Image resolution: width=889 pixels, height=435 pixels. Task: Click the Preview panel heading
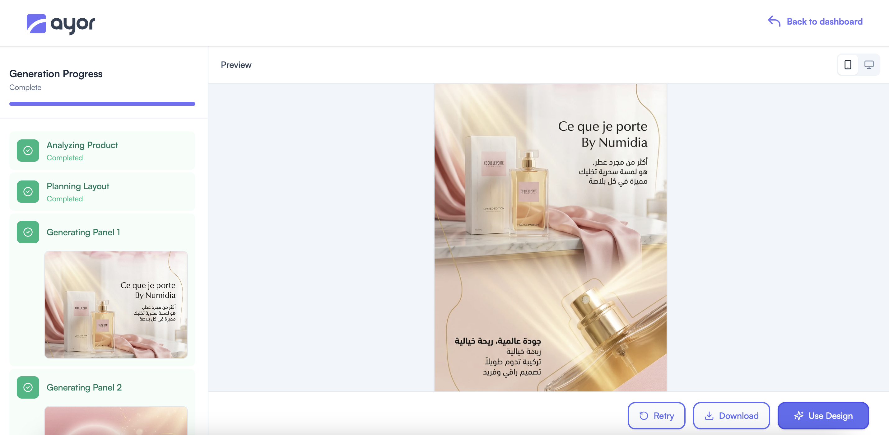coord(236,65)
